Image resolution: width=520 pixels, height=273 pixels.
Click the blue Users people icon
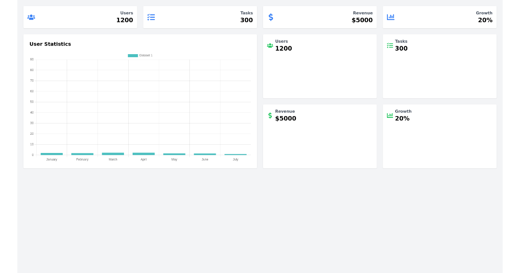point(31,17)
